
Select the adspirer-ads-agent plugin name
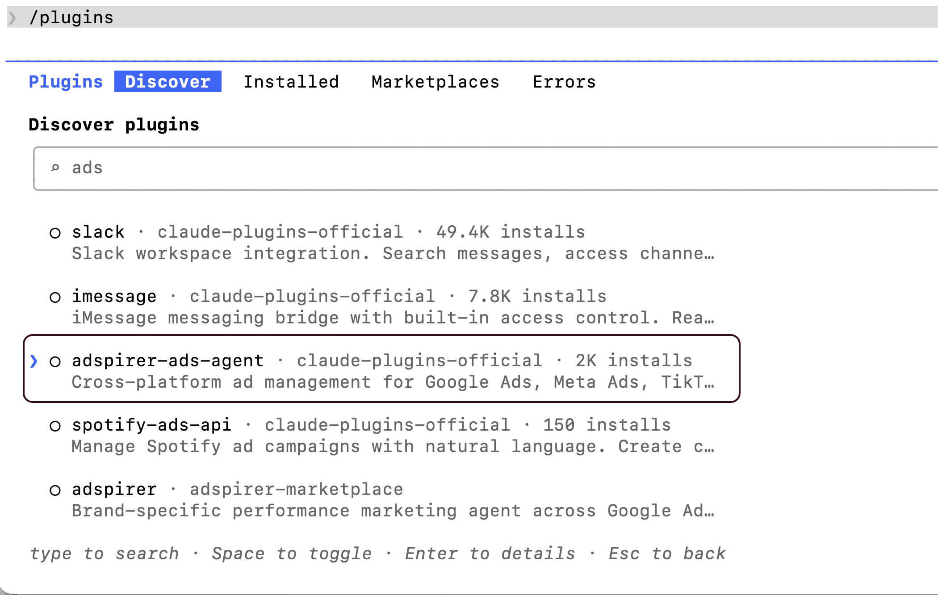[168, 360]
